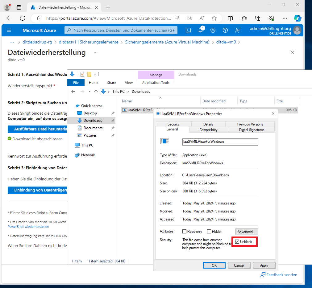The width and height of the screenshot is (312, 288).
Task: Click the Azure search box
Action: pos(121,30)
